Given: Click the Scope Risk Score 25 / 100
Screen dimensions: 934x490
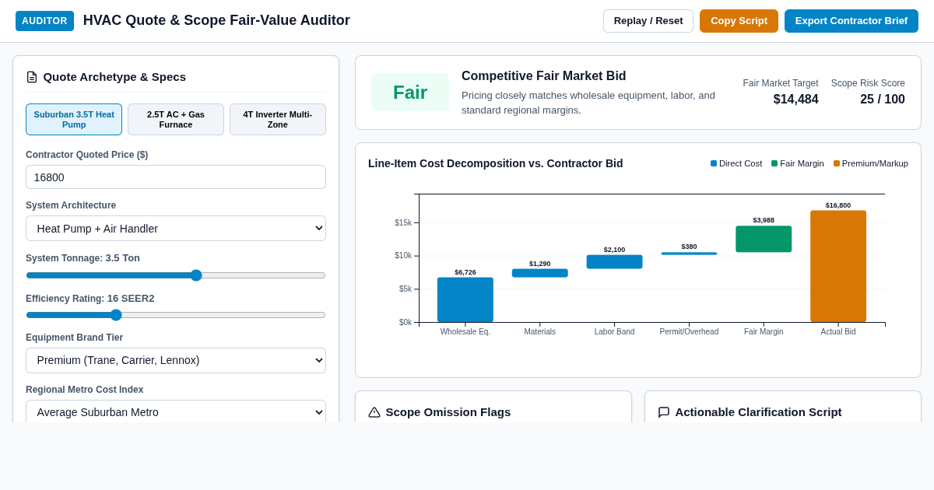Looking at the screenshot, I should point(883,100).
